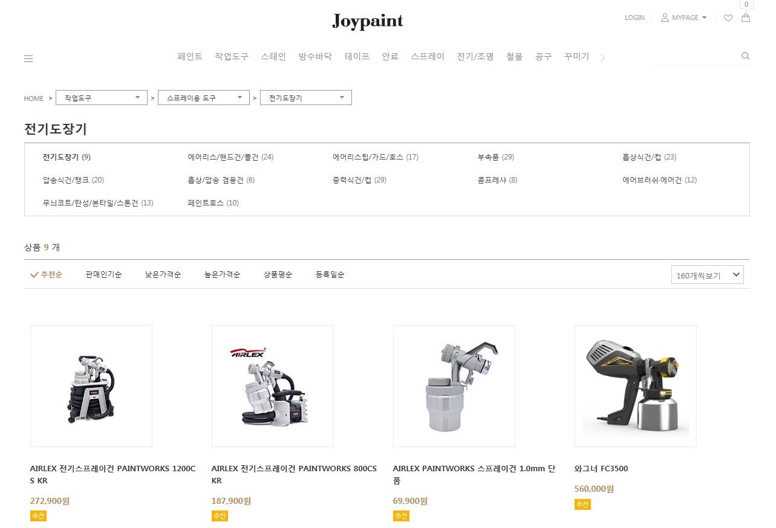Open the 공구 menu

[543, 56]
